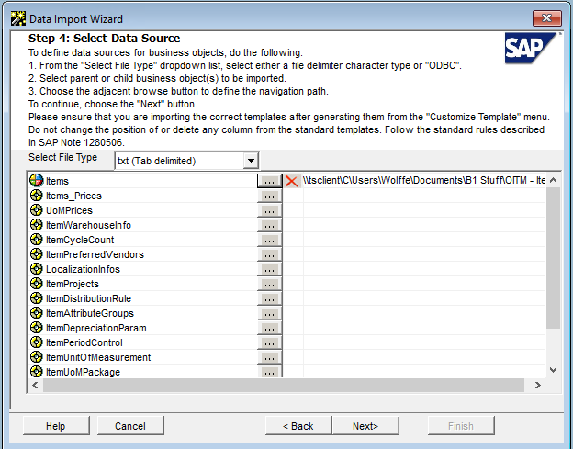Click the vertical scrollbar thumb

(x=554, y=258)
